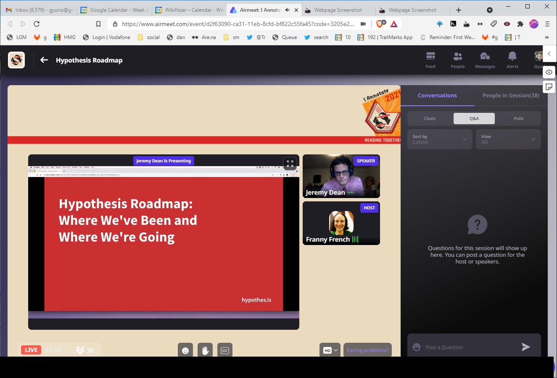Viewport: 557px width, 378px height.
Task: Expand presentation to fullscreen
Action: pyautogui.click(x=290, y=164)
